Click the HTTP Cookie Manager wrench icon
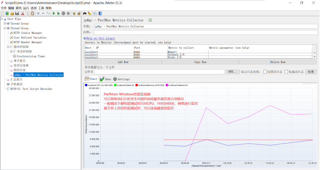 12,33
